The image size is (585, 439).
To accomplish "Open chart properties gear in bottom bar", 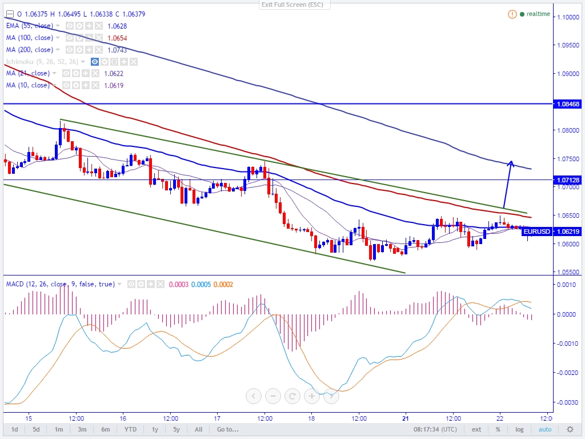I will 570,429.
